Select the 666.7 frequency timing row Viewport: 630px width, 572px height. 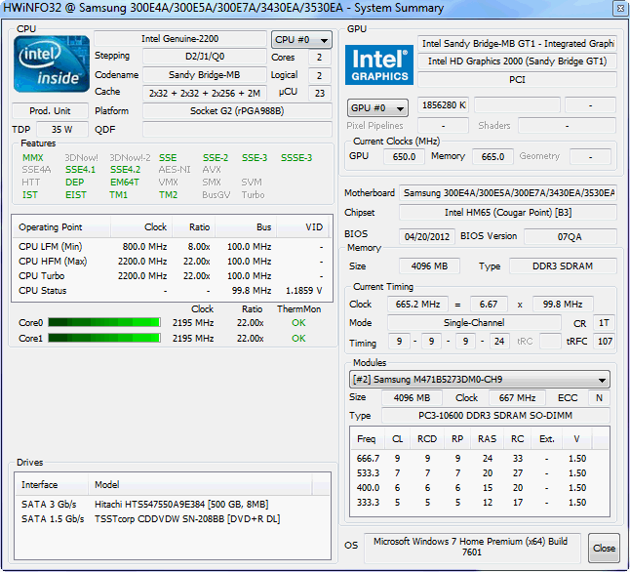[x=480, y=458]
